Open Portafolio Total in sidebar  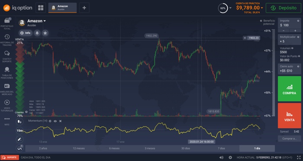7,23
